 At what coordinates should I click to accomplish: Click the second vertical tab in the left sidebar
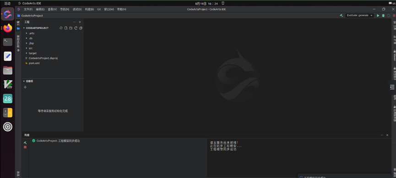click(x=18, y=43)
